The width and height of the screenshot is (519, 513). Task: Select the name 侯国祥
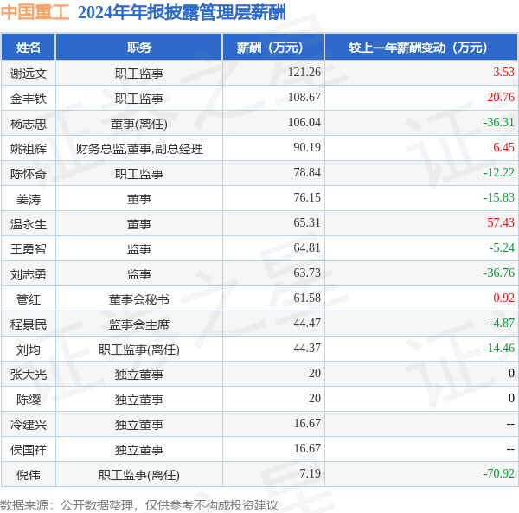[29, 450]
